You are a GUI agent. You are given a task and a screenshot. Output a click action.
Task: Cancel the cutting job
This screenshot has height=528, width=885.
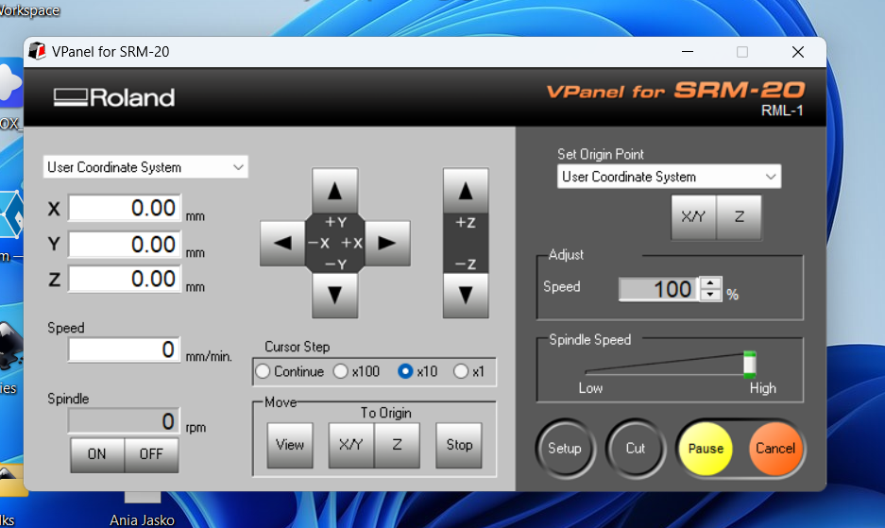(775, 449)
